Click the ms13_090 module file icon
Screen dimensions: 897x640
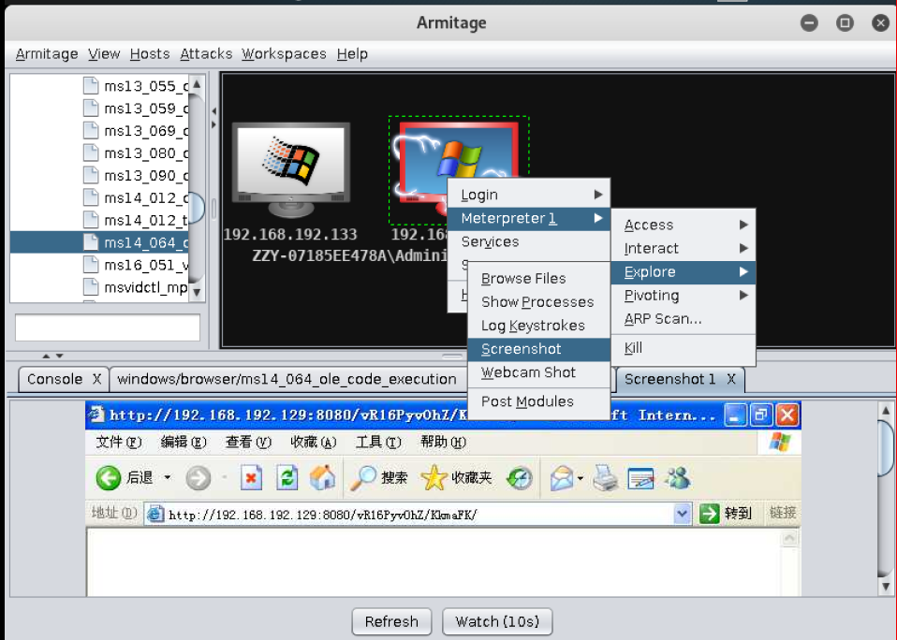(91, 175)
